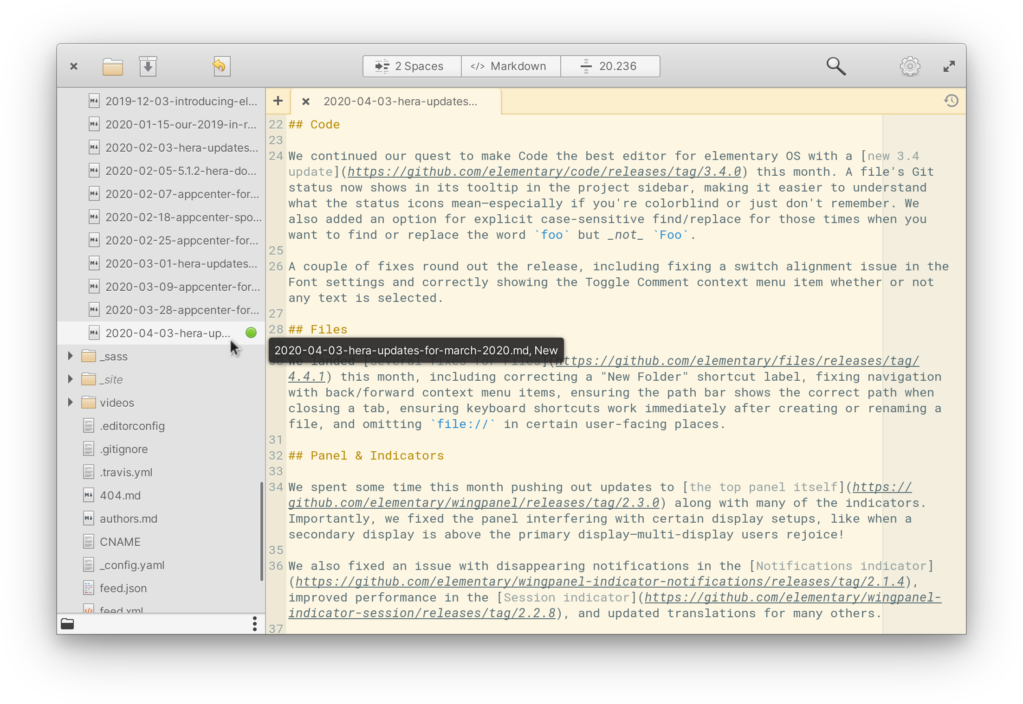Viewport: 1023px width, 704px height.
Task: Open the 2 Spaces indentation dropdown
Action: tap(411, 66)
